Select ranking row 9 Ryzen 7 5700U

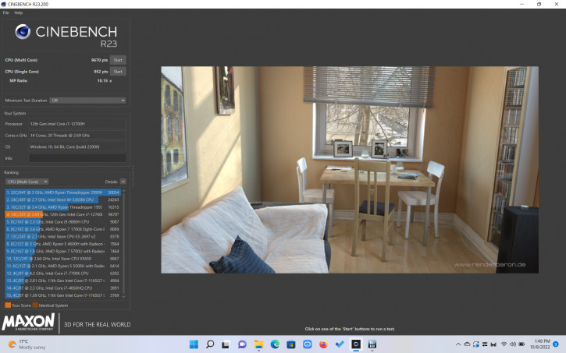point(62,251)
